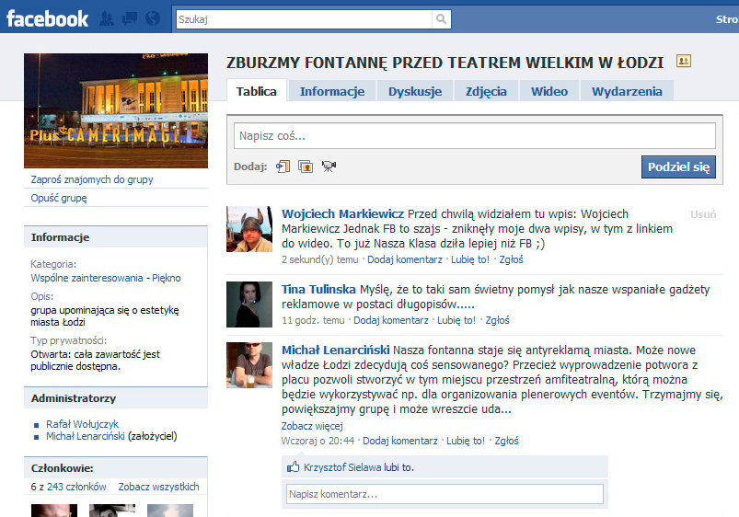Open the Wydarzenia tab
Viewport: 739px width, 517px height.
pos(627,91)
